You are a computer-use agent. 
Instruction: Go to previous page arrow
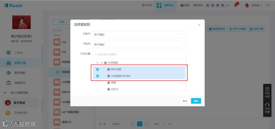tap(133, 124)
